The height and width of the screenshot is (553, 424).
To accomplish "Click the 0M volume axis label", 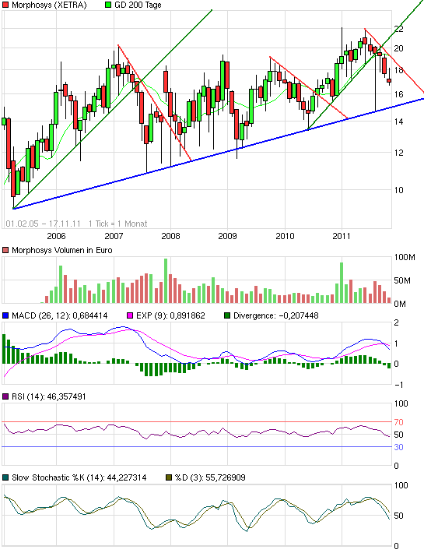I will (400, 304).
